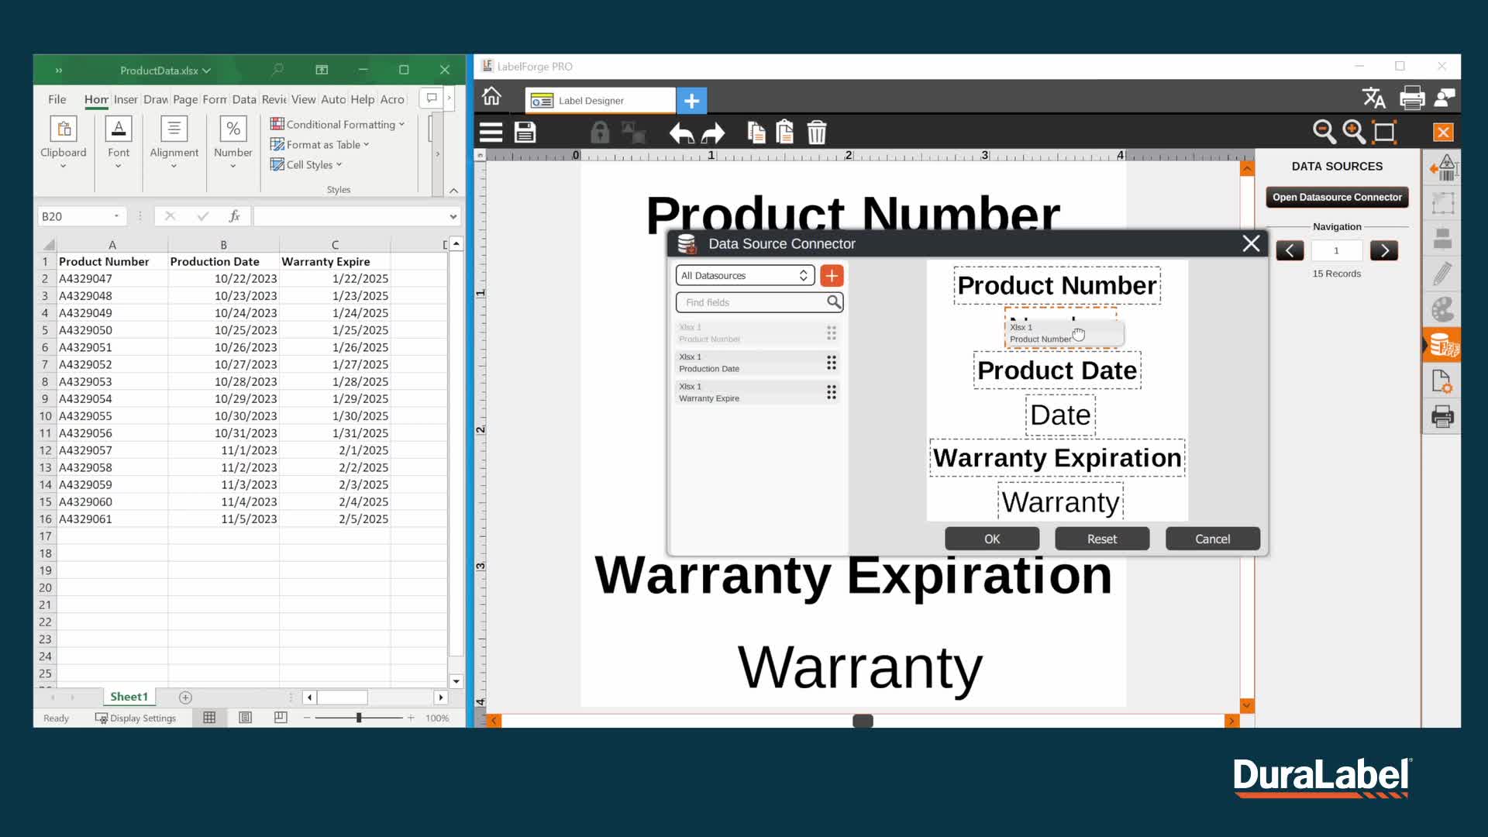The width and height of the screenshot is (1488, 837).
Task: Click the printer icon in the LabelForge top bar
Action: pos(1412,98)
